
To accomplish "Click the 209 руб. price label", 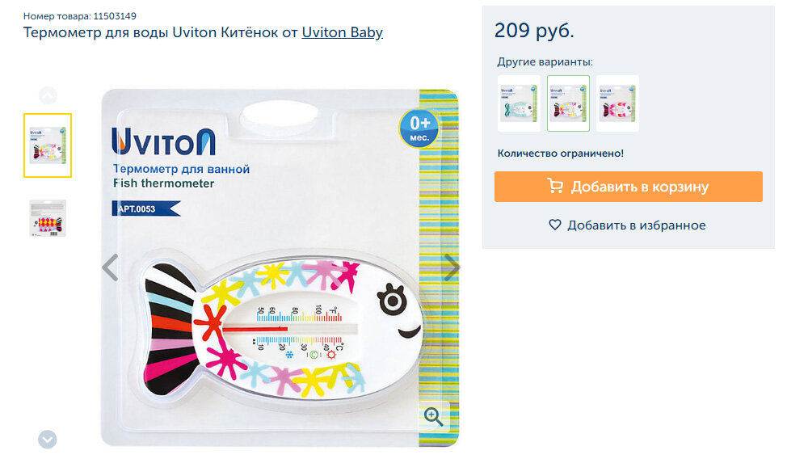I will (x=534, y=31).
